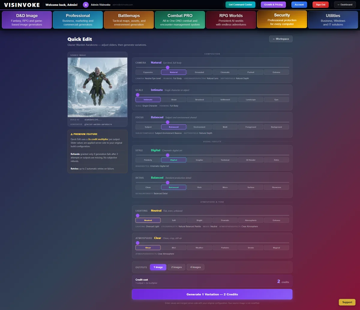This screenshot has height=310, width=360.
Task: Click the Admin avatar icon
Action: (86, 5)
